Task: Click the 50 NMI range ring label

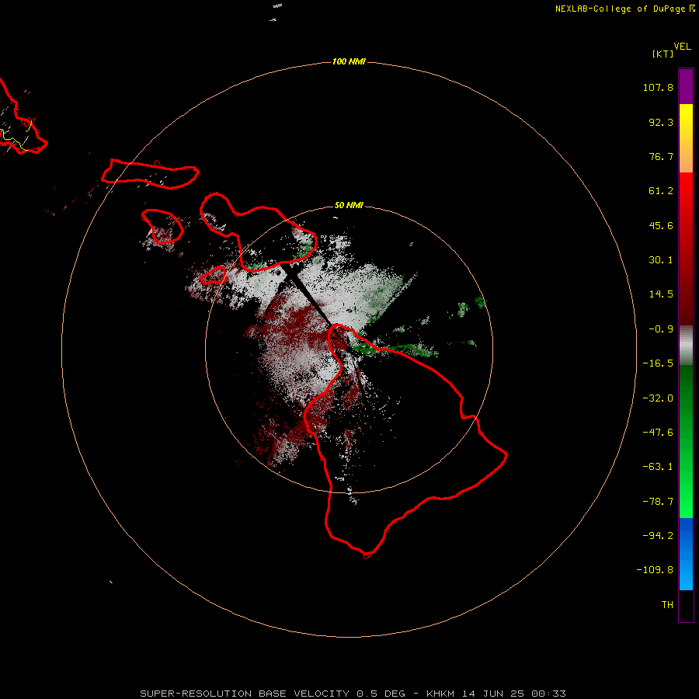Action: pos(349,205)
